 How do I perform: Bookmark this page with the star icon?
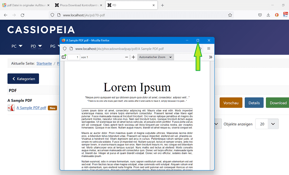click(230, 15)
